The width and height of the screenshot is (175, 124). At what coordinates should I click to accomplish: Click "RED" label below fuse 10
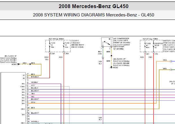point(61,57)
